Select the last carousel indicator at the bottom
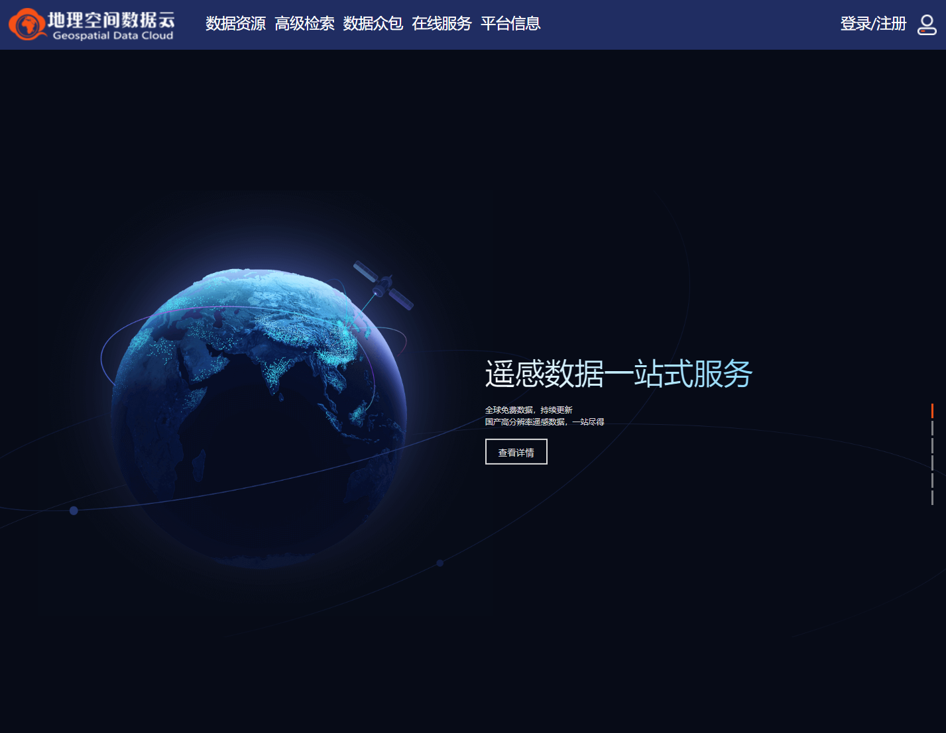This screenshot has height=733, width=946. [933, 490]
